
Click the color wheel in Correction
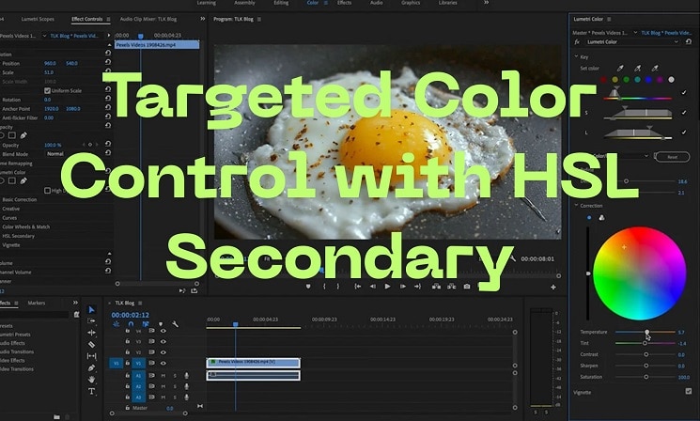coord(639,273)
